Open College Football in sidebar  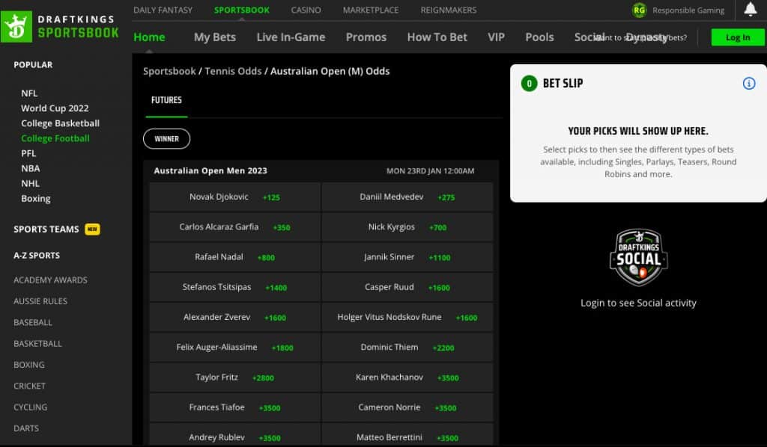point(55,138)
